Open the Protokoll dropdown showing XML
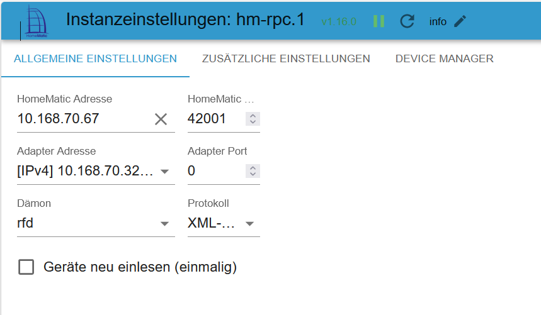 tap(224, 223)
